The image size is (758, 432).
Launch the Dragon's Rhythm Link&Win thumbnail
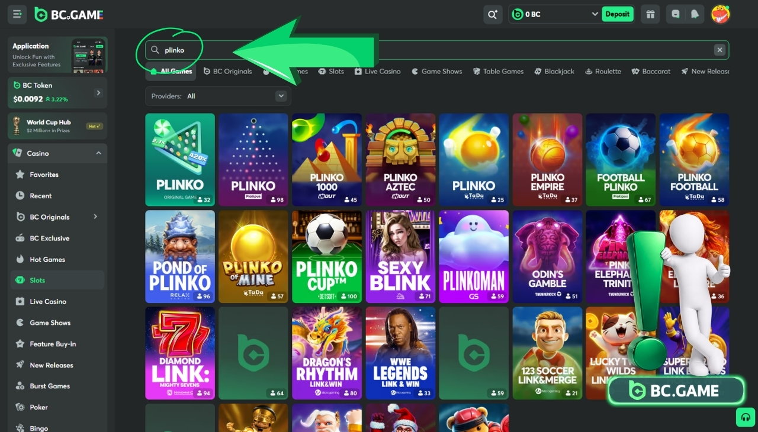click(x=327, y=353)
